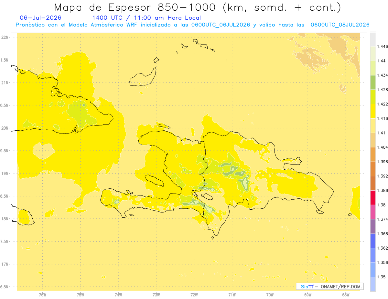388x299 pixels.
Task: Click the '1400 UTC / 11:00 am Hora Local' text
Action: coord(146,18)
